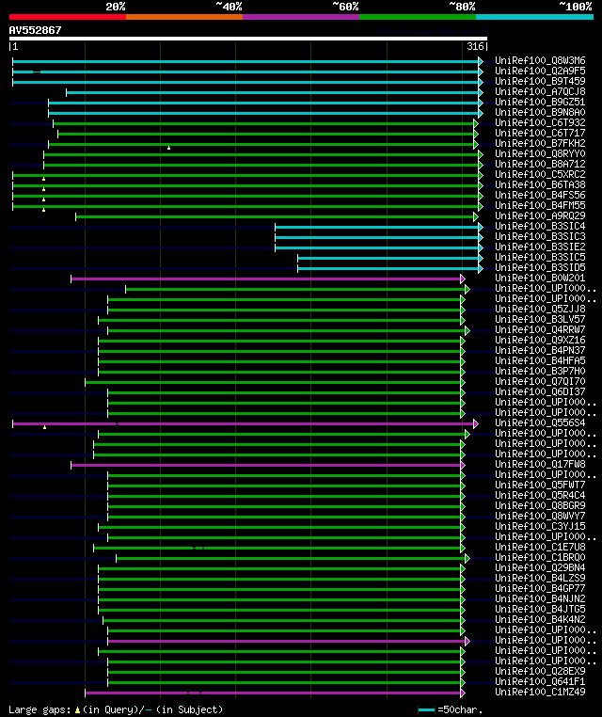Open hit UniRef100_B9GZ51
The height and width of the screenshot is (717, 602).
point(540,102)
